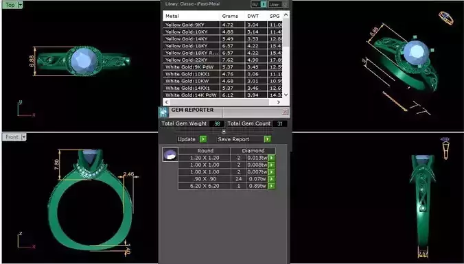Select the White Gold:9K PdW row
Image resolution: width=464 pixels, height=264 pixels.
tap(223, 67)
